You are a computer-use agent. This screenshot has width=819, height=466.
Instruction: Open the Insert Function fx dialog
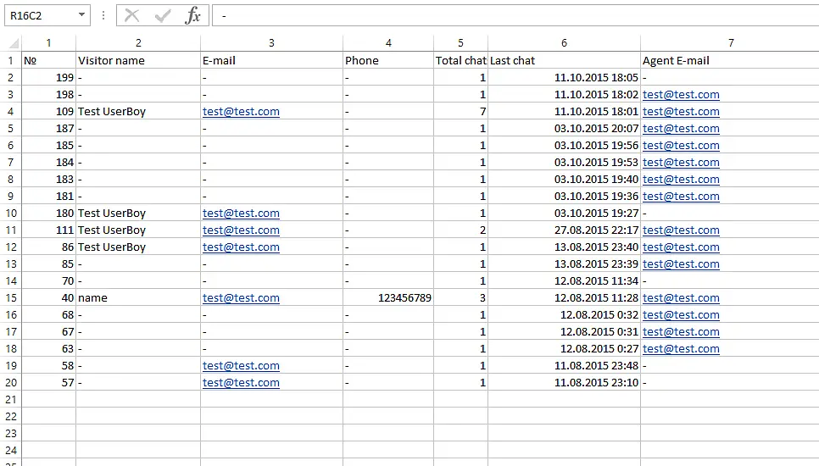pos(193,15)
